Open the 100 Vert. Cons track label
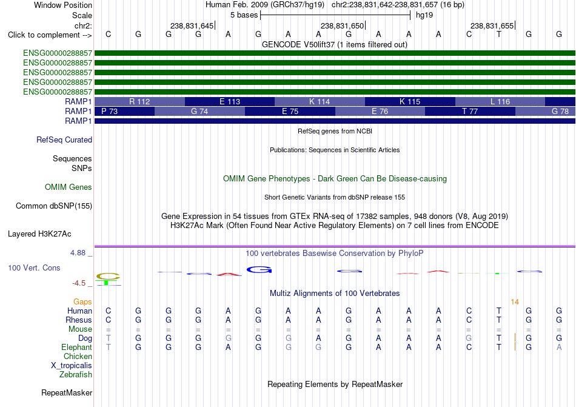 click(x=34, y=267)
